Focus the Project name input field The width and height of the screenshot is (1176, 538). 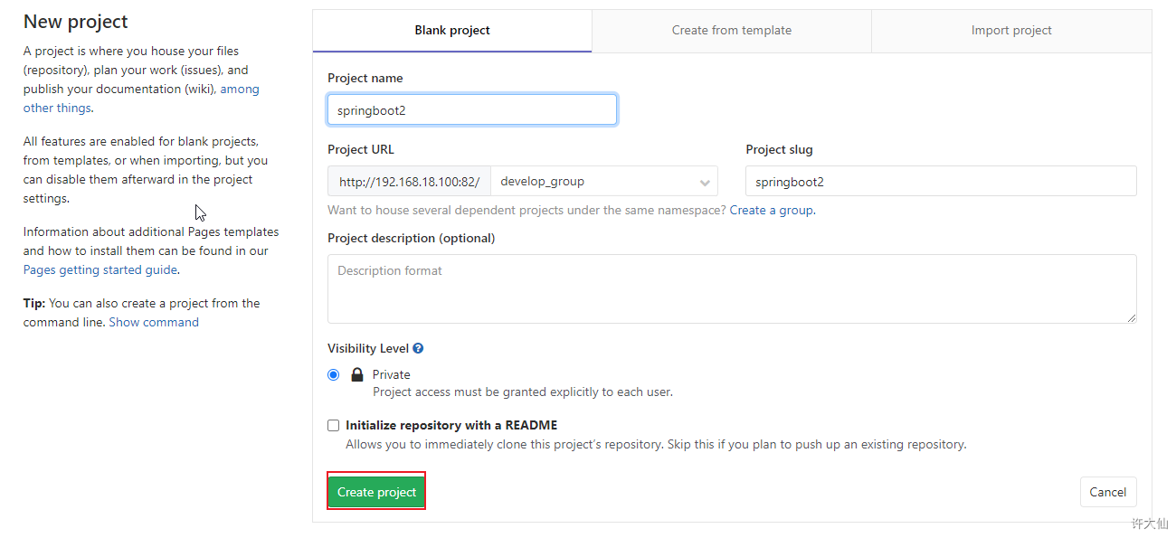click(471, 110)
